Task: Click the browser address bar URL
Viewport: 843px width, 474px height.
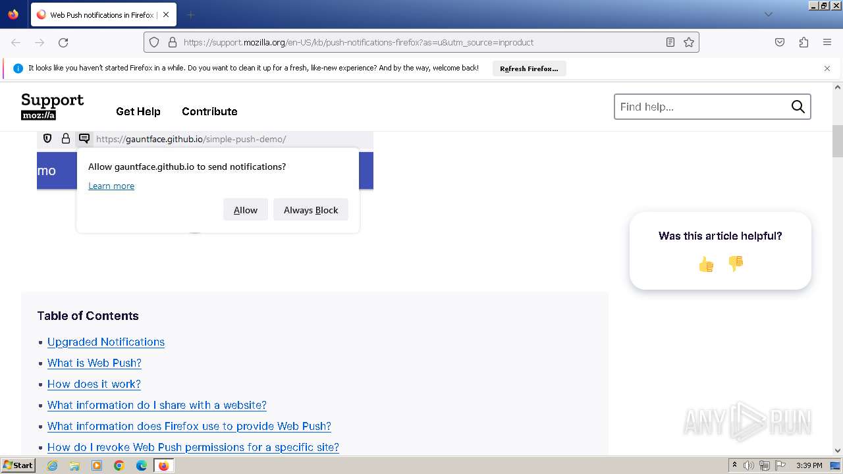Action: click(421, 42)
